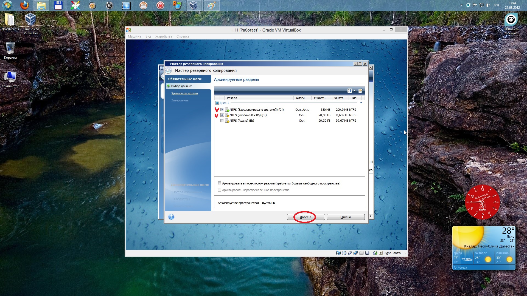Go to Хранилище архива step link
This screenshot has height=296, width=527.
[184, 93]
